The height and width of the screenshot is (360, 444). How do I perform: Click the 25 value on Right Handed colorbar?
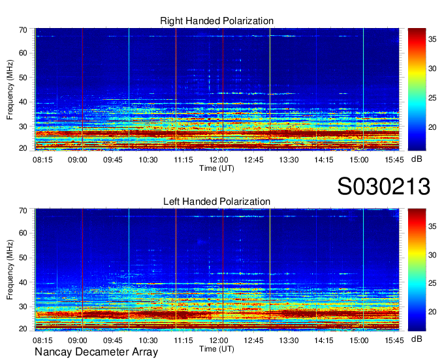point(432,98)
